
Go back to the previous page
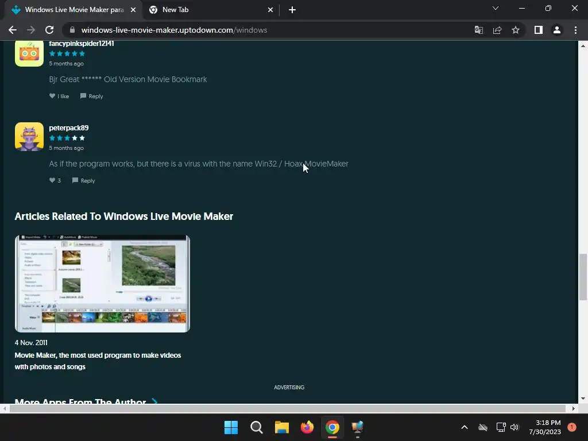coord(13,30)
